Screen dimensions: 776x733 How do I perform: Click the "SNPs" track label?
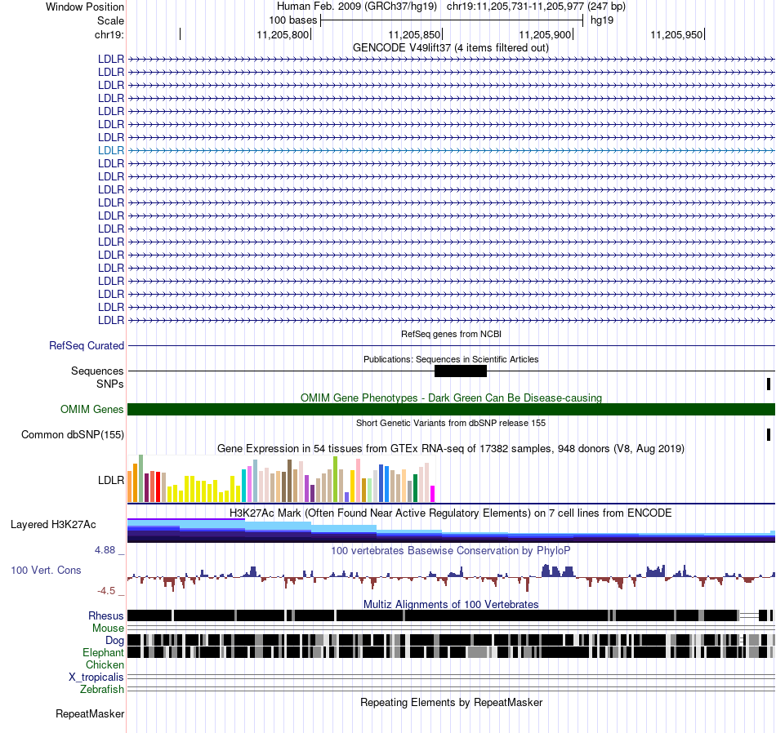pos(110,384)
